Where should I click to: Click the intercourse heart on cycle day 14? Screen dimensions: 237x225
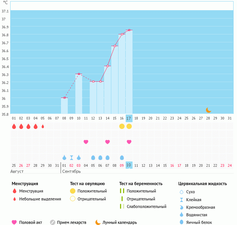108,142
